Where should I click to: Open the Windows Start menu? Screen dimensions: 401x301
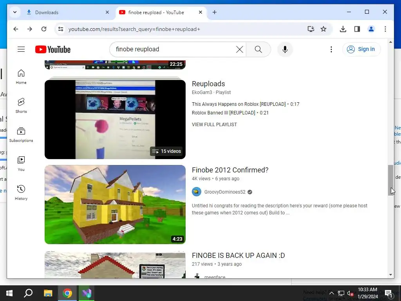[x=9, y=293]
